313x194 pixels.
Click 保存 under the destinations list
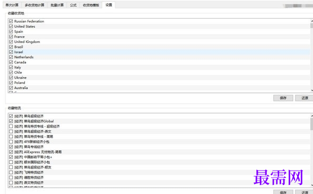[283, 98]
